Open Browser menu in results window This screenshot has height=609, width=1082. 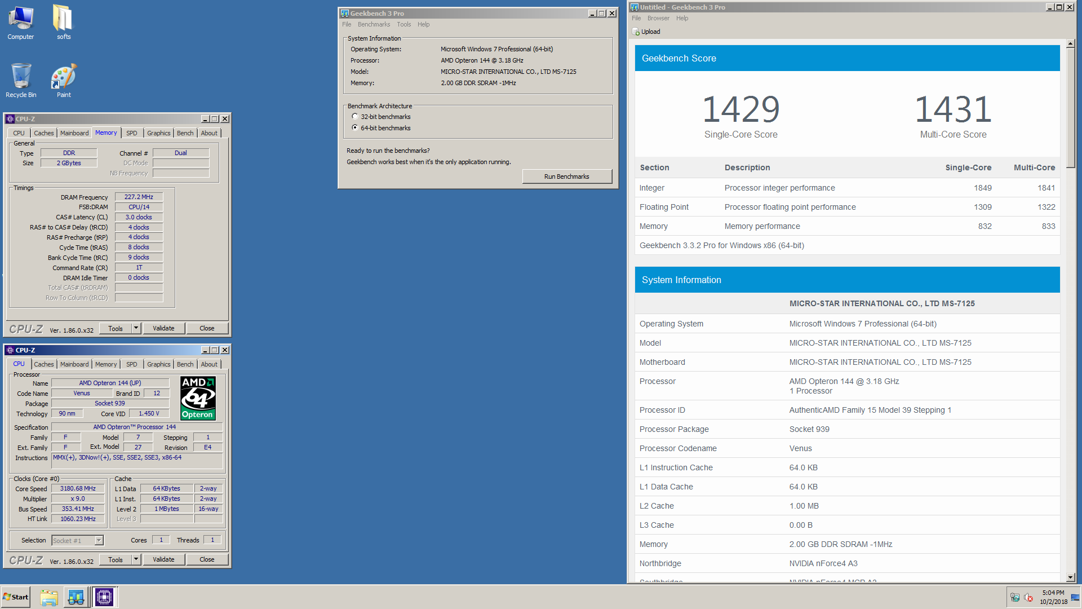[658, 18]
